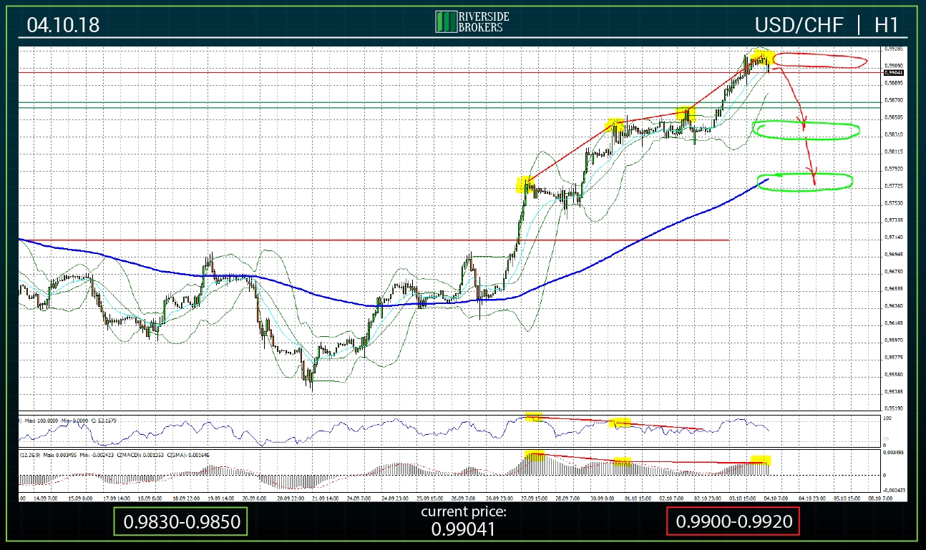Select the 14.09 7:00 time axis label
Image resolution: width=926 pixels, height=550 pixels.
47,499
